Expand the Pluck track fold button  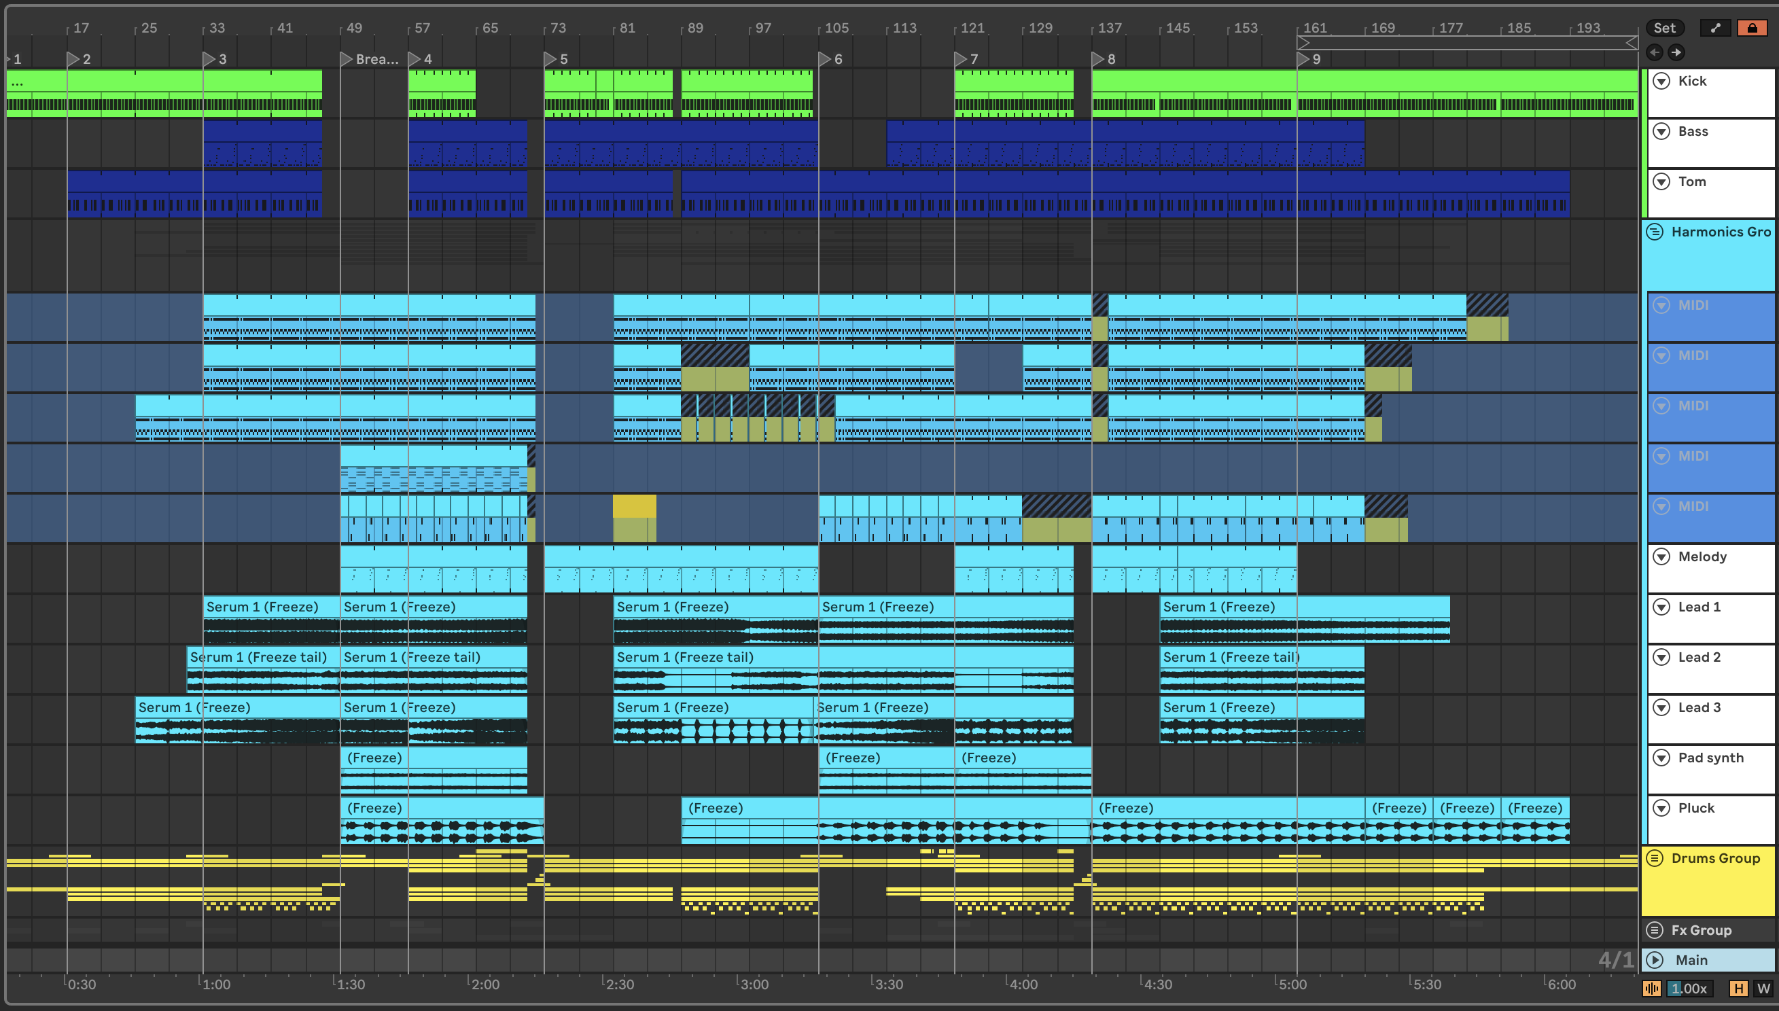pos(1661,808)
